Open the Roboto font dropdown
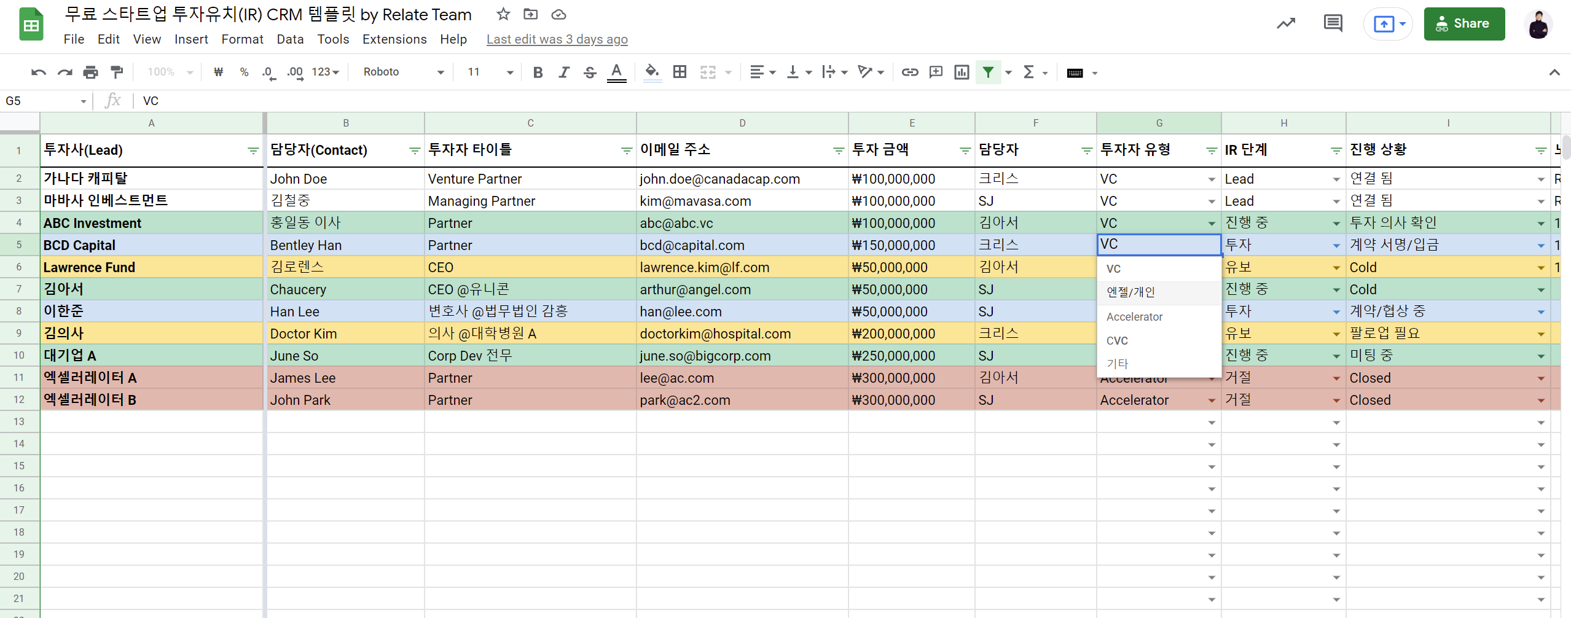 (x=403, y=72)
